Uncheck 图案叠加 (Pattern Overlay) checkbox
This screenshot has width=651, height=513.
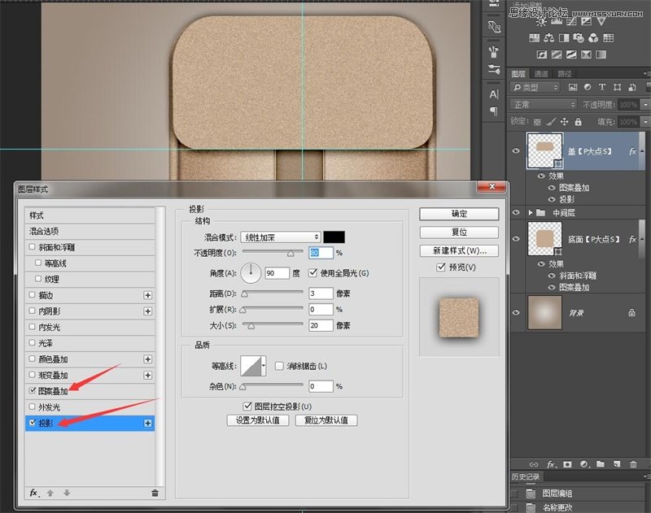coord(33,391)
